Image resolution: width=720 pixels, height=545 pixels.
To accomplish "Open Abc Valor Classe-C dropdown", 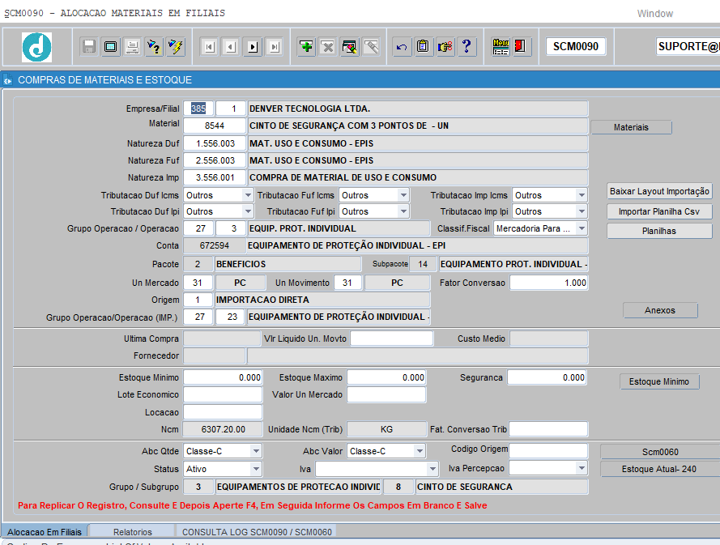I will click(x=420, y=451).
